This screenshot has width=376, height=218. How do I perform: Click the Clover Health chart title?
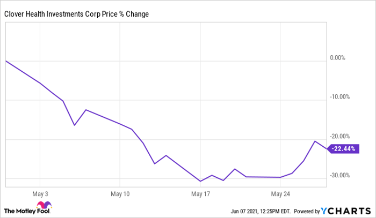pos(77,14)
